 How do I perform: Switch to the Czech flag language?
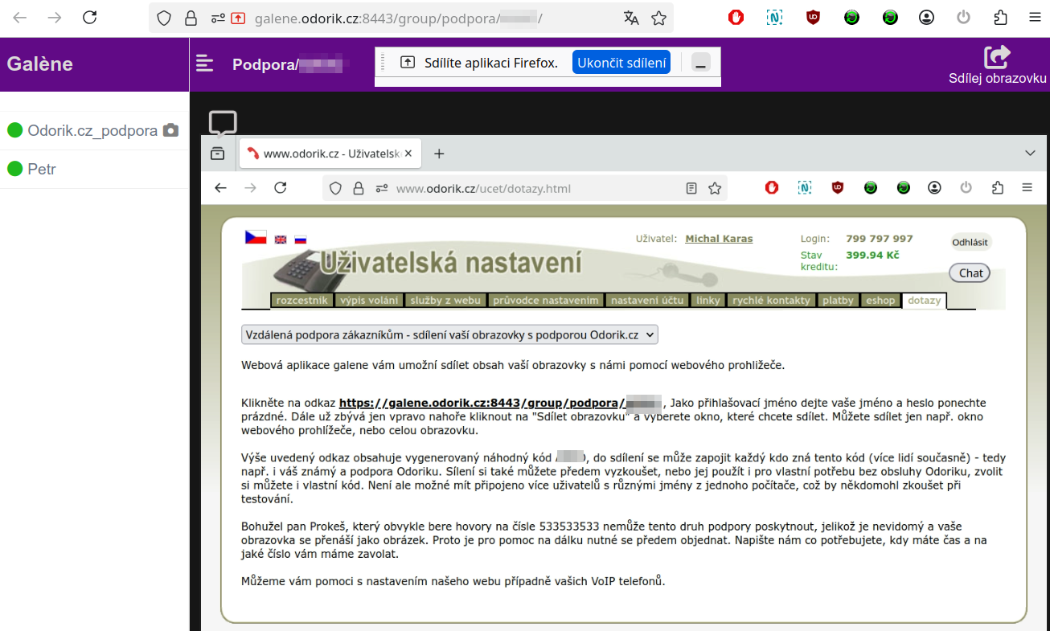pyautogui.click(x=256, y=237)
